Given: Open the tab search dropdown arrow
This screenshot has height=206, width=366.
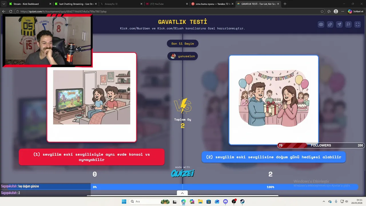Looking at the screenshot, I should [x=3, y=4].
